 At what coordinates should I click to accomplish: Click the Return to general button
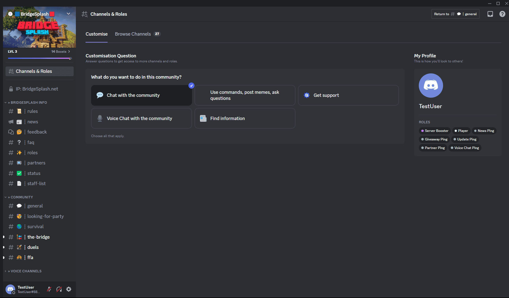pyautogui.click(x=455, y=14)
